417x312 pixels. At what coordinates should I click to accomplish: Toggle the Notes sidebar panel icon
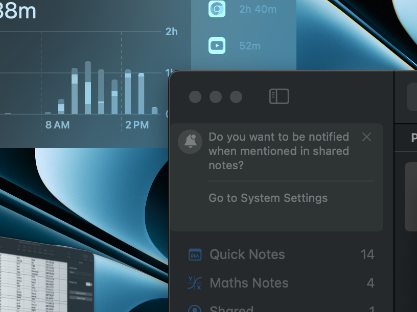pos(279,96)
